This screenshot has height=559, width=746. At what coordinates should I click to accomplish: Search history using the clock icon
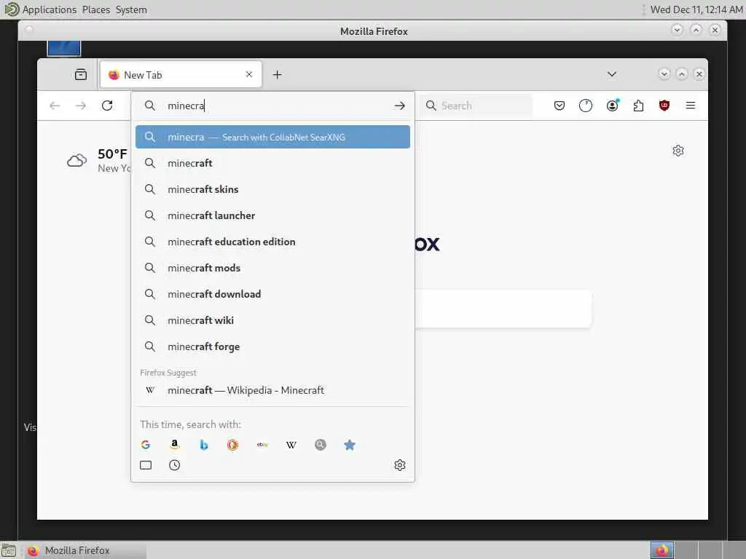point(175,465)
